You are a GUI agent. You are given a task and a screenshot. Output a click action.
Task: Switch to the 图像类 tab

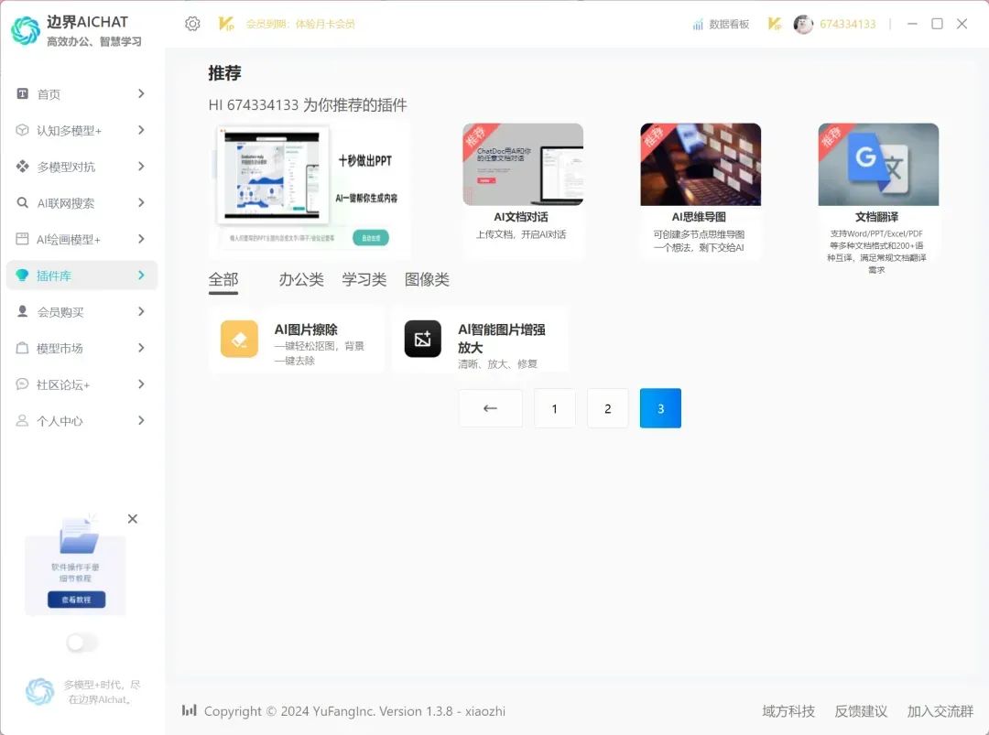[427, 280]
